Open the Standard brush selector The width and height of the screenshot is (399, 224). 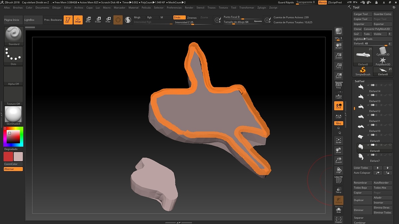[x=14, y=36]
